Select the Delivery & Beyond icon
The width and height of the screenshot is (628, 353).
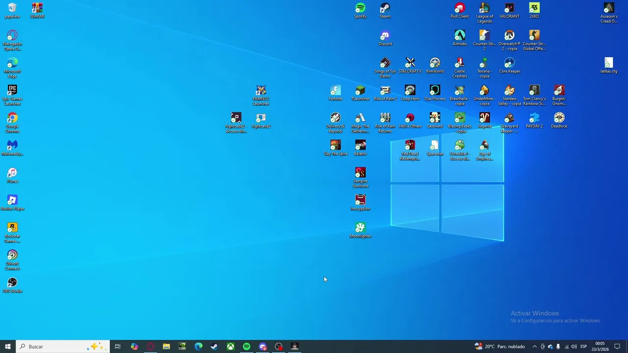(x=336, y=123)
